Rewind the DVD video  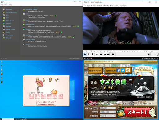coord(101,54)
